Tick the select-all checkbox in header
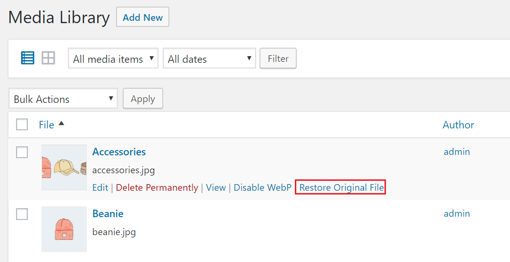The height and width of the screenshot is (262, 510). [22, 124]
